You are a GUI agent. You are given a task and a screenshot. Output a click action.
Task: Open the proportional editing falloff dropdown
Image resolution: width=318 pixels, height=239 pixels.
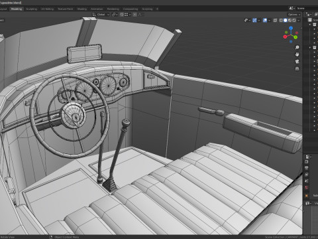pos(140,15)
